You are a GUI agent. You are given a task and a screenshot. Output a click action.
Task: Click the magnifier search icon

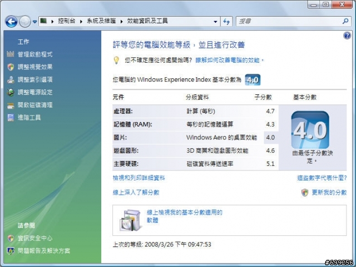(345, 21)
